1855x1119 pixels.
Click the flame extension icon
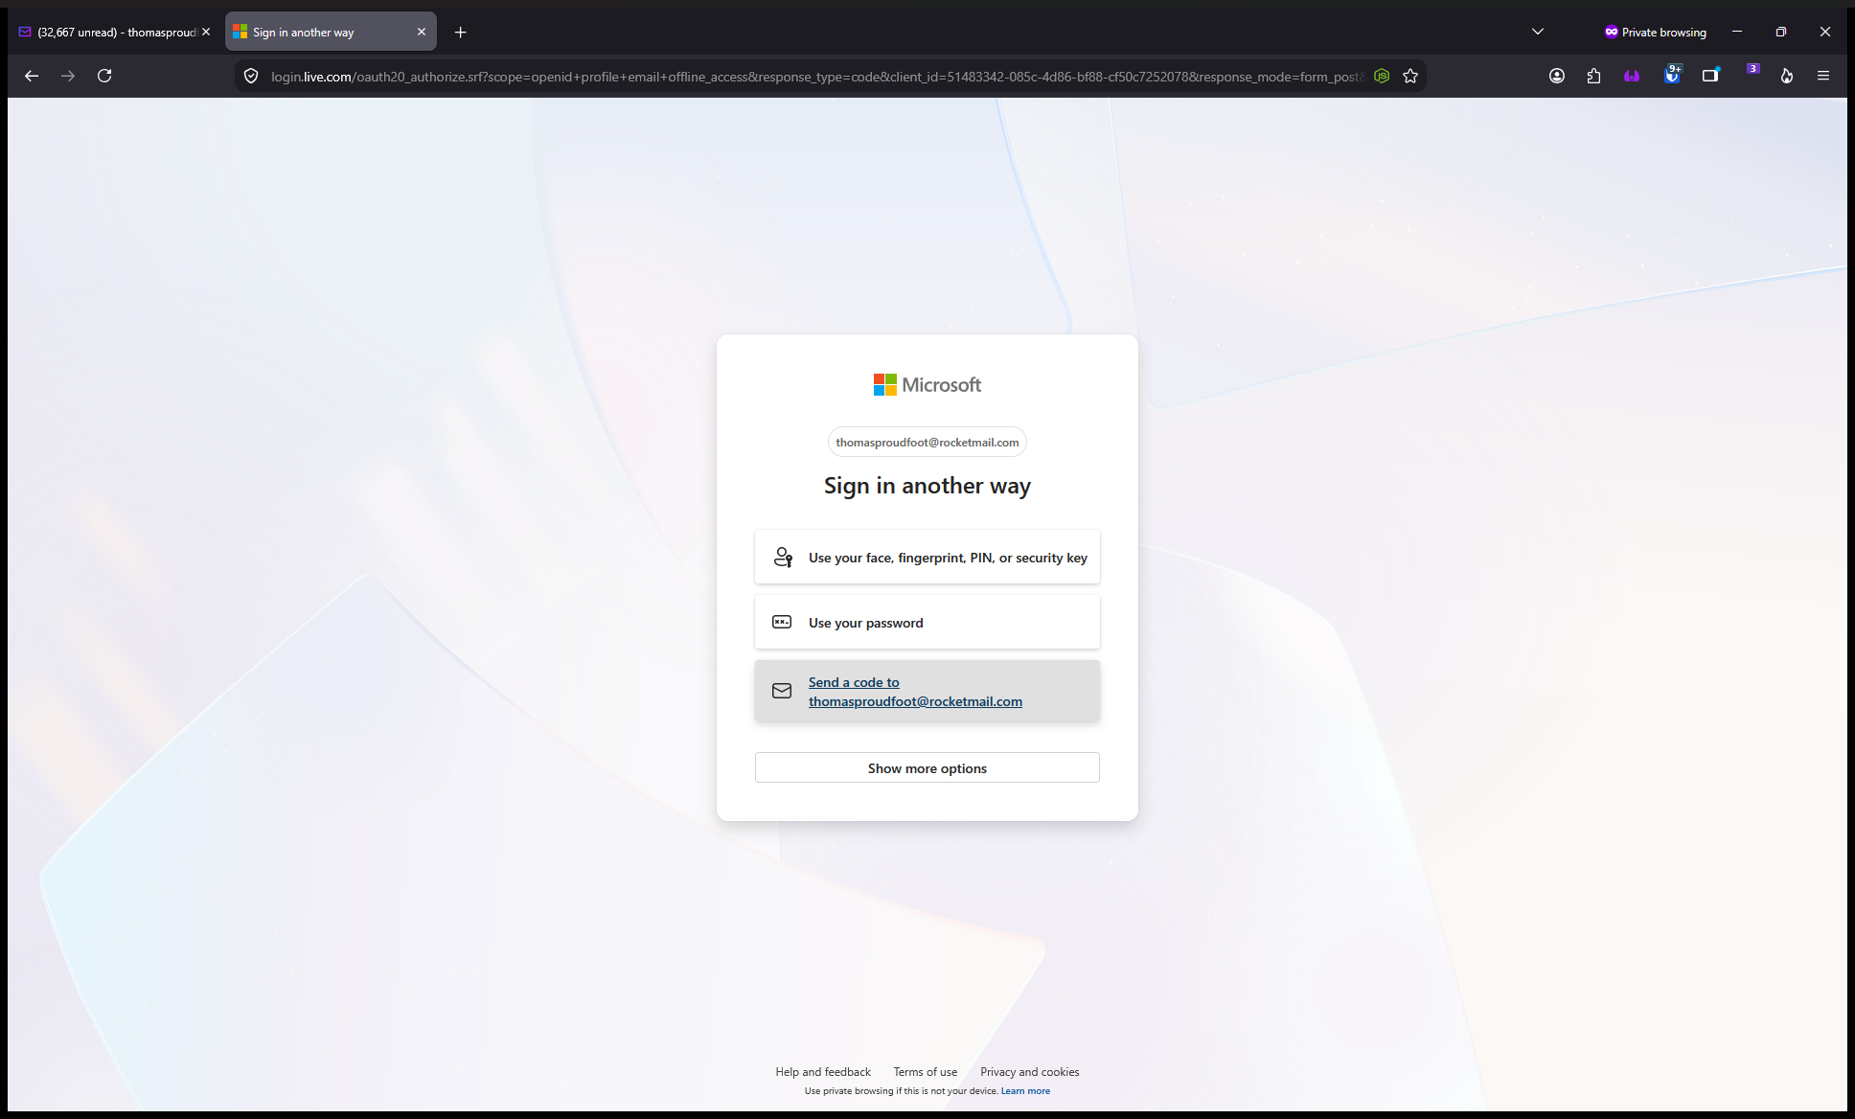[x=1787, y=76]
